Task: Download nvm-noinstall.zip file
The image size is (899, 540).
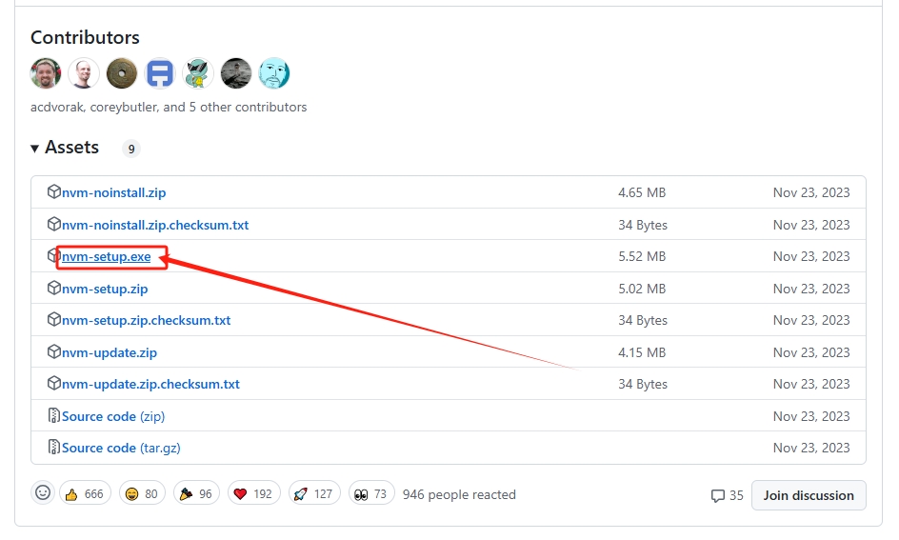Action: coord(113,192)
